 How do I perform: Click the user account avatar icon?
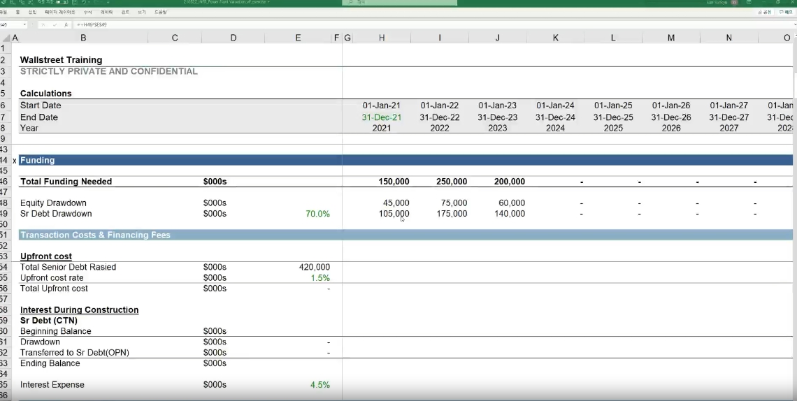click(x=734, y=3)
